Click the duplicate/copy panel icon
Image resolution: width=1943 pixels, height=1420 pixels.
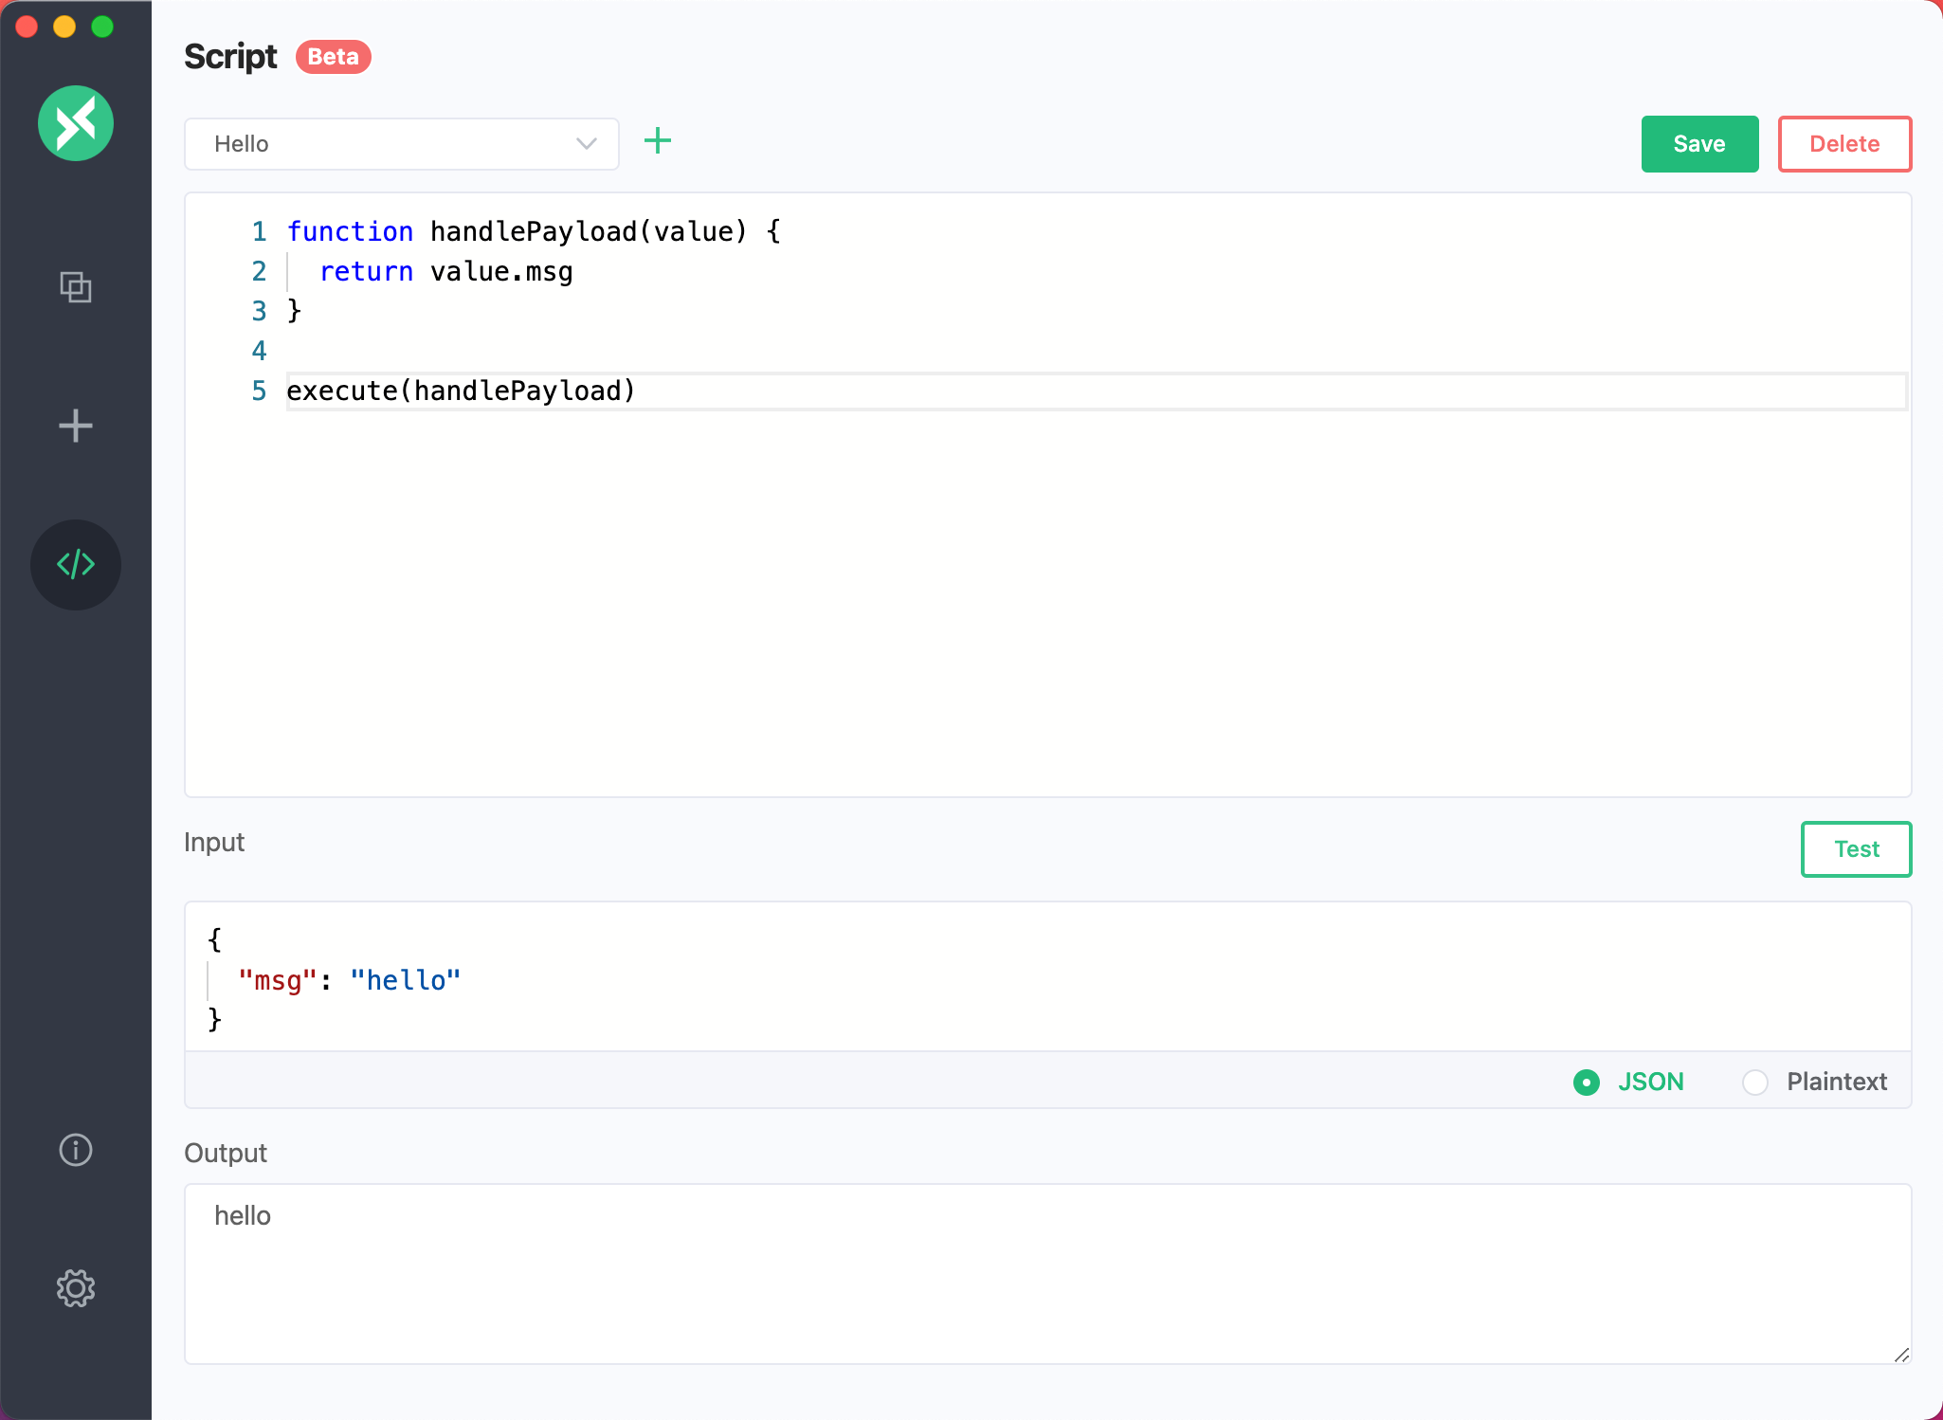pyautogui.click(x=76, y=285)
